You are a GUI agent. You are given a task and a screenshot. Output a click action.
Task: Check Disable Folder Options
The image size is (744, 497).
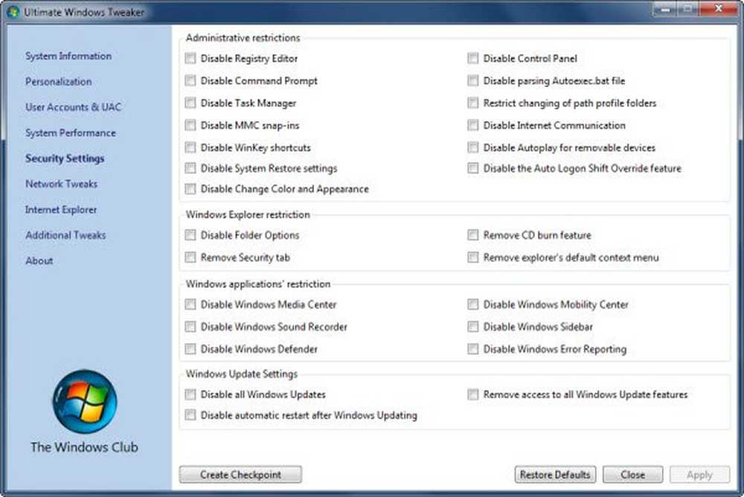click(x=190, y=235)
